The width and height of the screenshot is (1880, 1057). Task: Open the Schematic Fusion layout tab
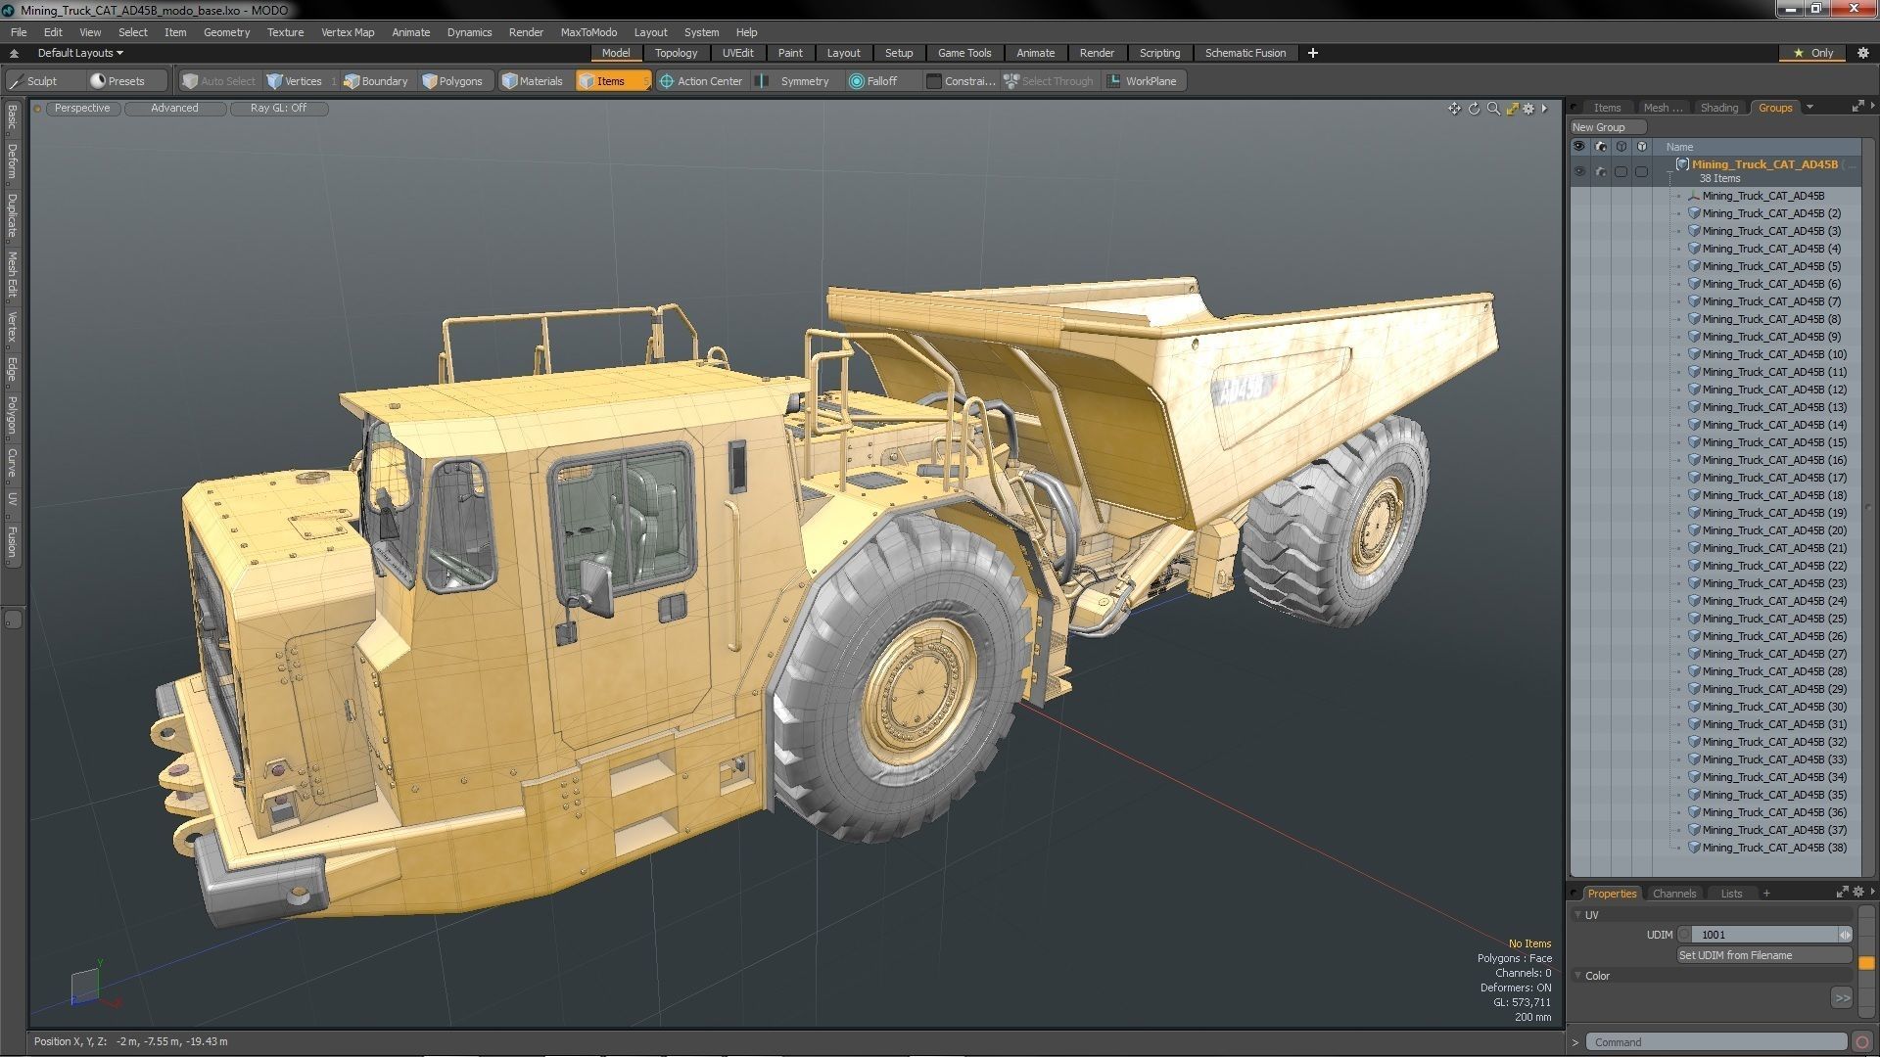1245,53
